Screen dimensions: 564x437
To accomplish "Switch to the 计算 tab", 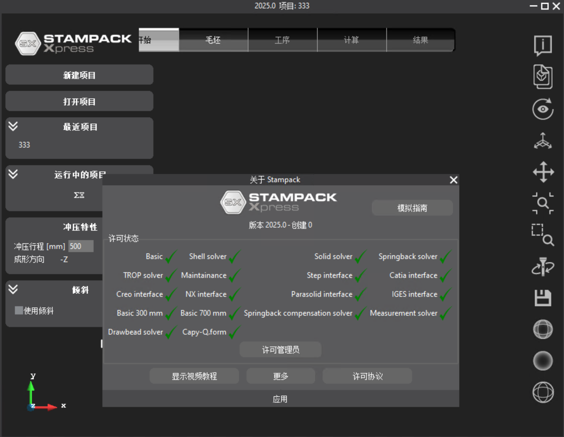I will tap(352, 40).
